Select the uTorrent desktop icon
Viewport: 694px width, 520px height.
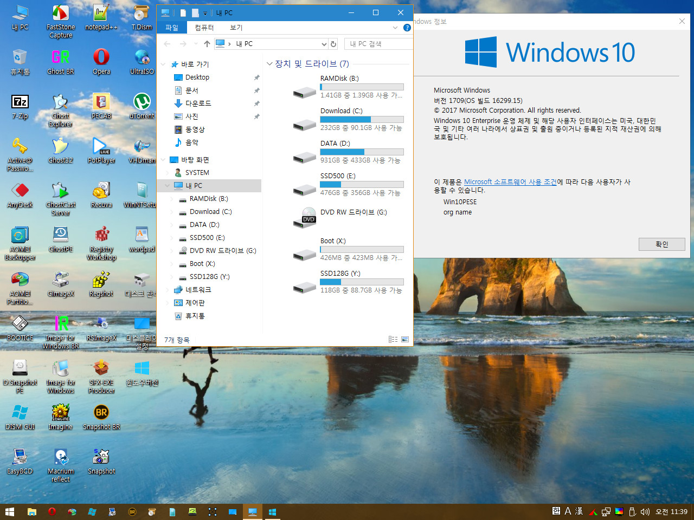coord(142,106)
